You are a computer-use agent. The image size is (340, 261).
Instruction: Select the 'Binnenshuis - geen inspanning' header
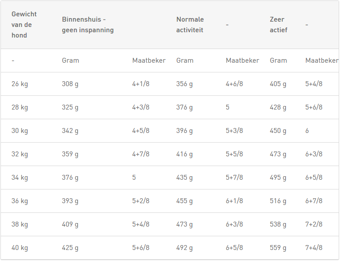[x=88, y=25]
